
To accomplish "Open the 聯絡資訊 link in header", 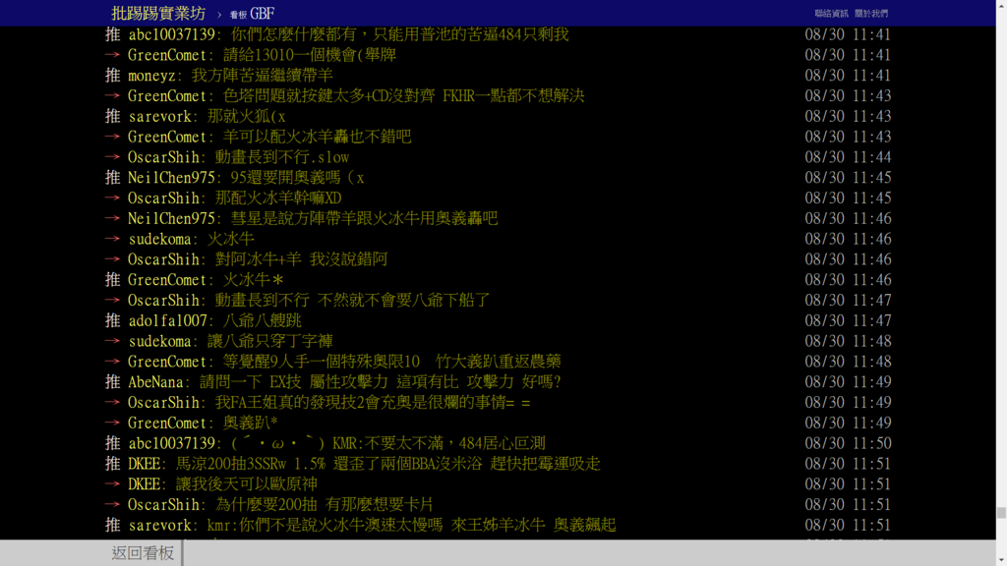I will pos(831,14).
